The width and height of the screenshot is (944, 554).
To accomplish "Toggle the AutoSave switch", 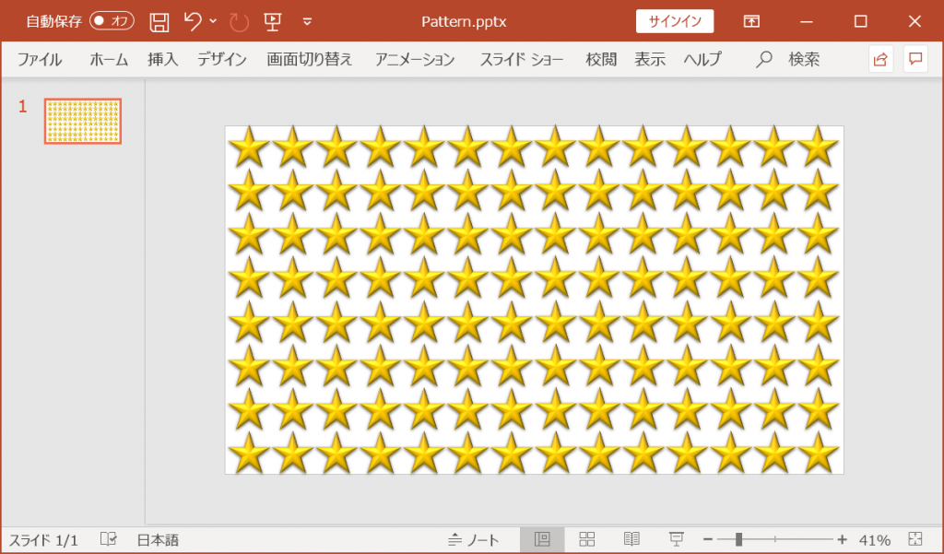I will click(112, 21).
